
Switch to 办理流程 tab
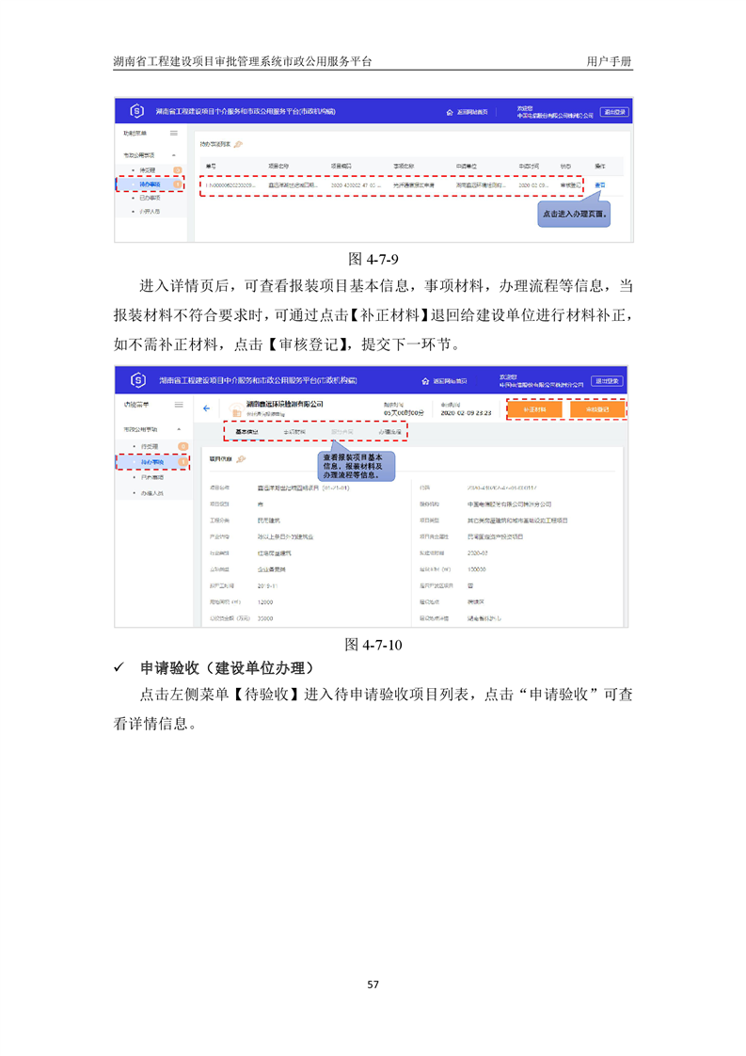(x=389, y=432)
